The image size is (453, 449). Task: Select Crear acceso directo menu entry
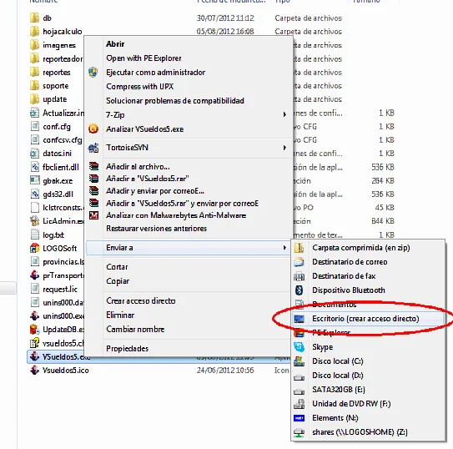coord(141,300)
